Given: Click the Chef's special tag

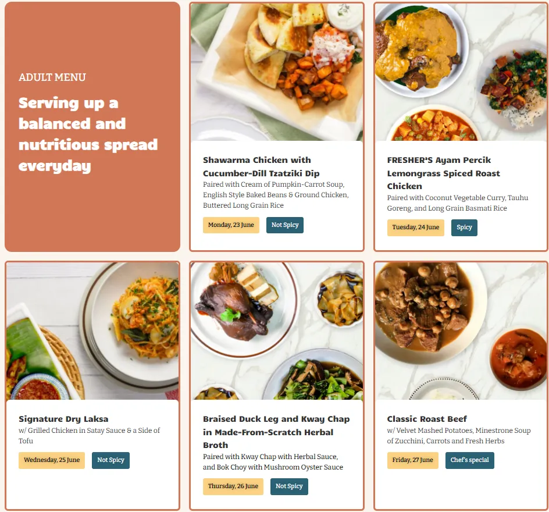Looking at the screenshot, I should pyautogui.click(x=470, y=460).
